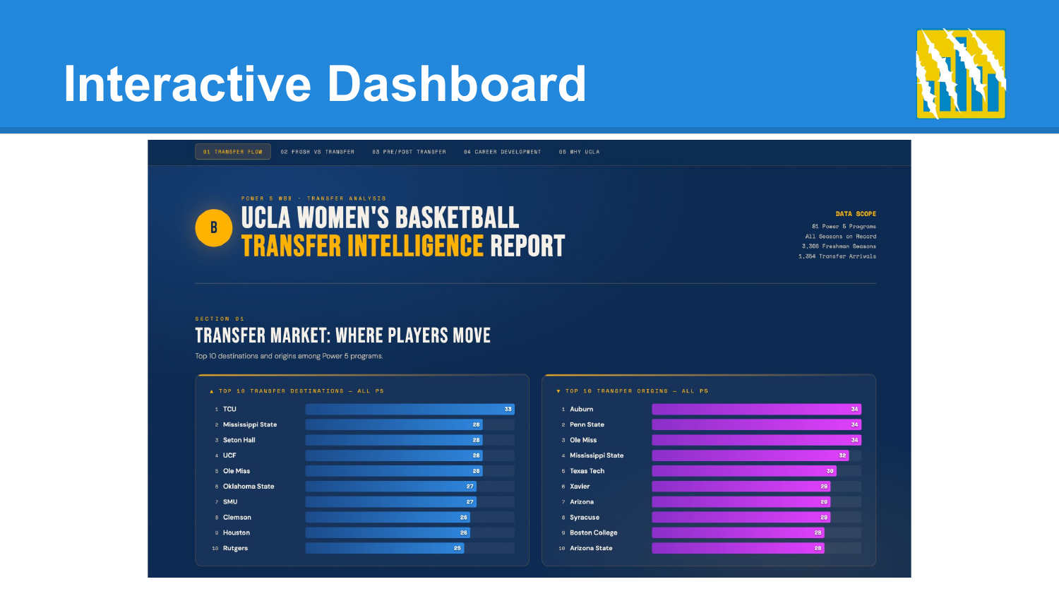This screenshot has height=596, width=1059.
Task: Click the Oklahoma State destination bar showing 27
Action: click(x=391, y=487)
